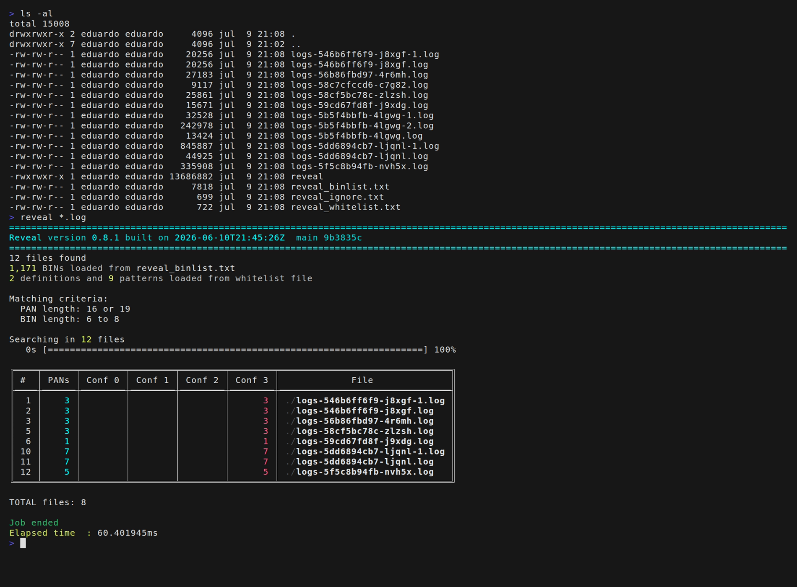Click the 'PAN length: 16 or 19' line
Screen dimensions: 797x587
[x=76, y=309]
